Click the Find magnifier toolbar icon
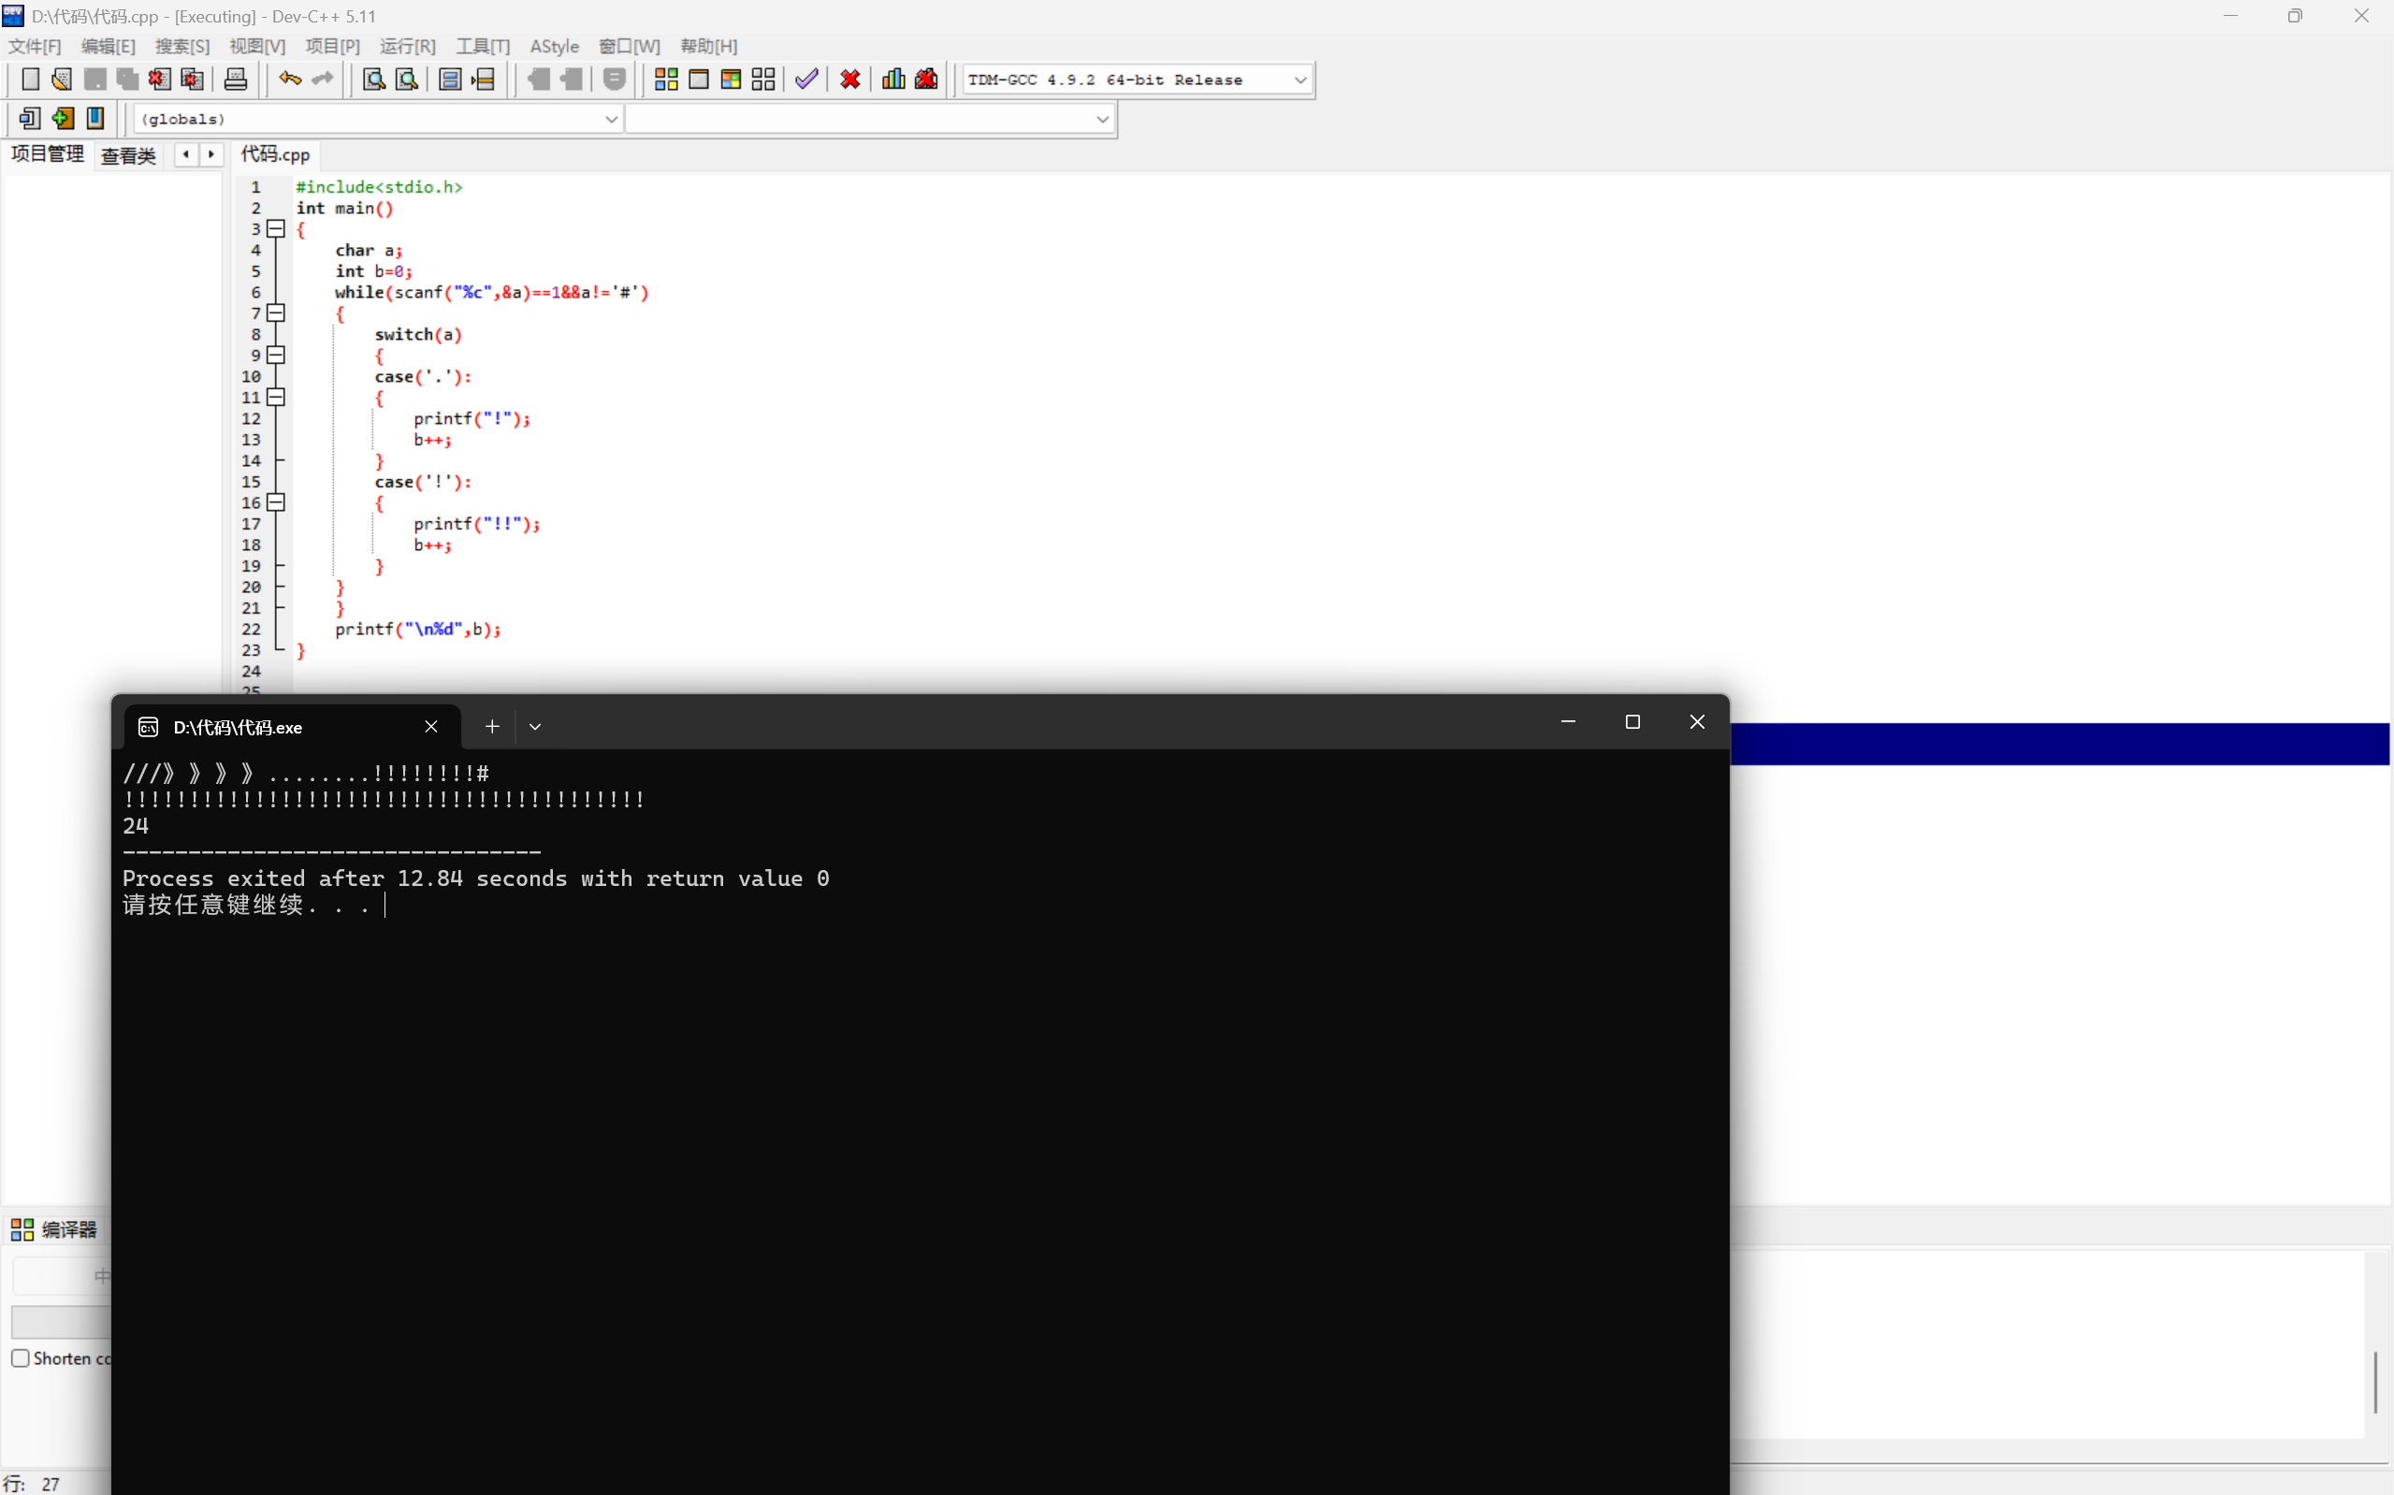 point(373,80)
